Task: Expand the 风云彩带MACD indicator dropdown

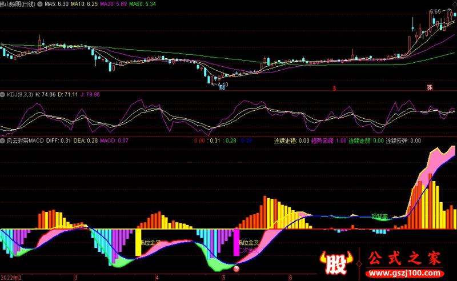Action: 2,141
